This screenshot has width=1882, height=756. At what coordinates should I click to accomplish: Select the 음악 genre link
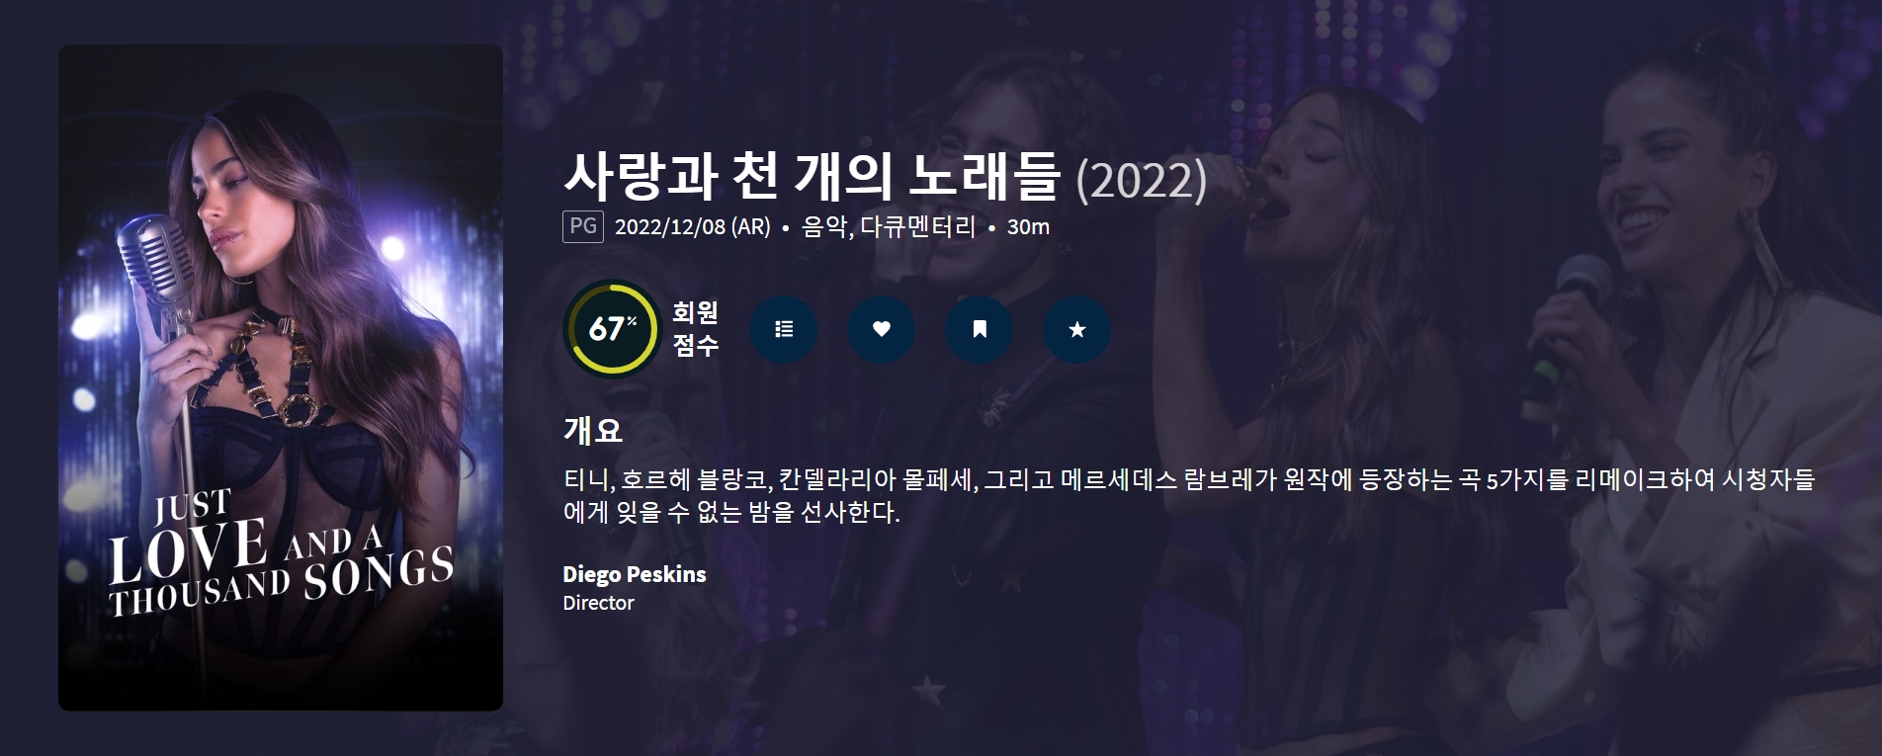824,226
